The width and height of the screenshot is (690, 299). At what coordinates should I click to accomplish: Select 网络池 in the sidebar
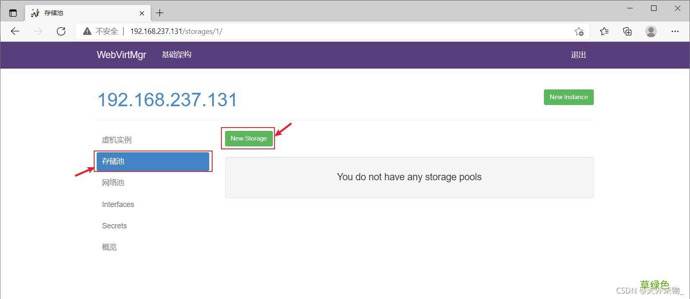click(113, 183)
